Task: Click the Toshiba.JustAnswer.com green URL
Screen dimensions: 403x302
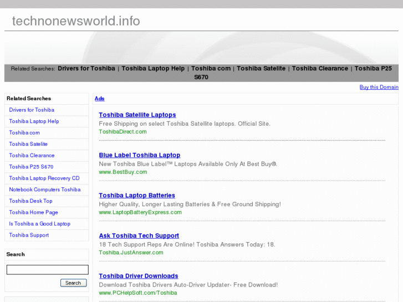Action: (x=131, y=252)
